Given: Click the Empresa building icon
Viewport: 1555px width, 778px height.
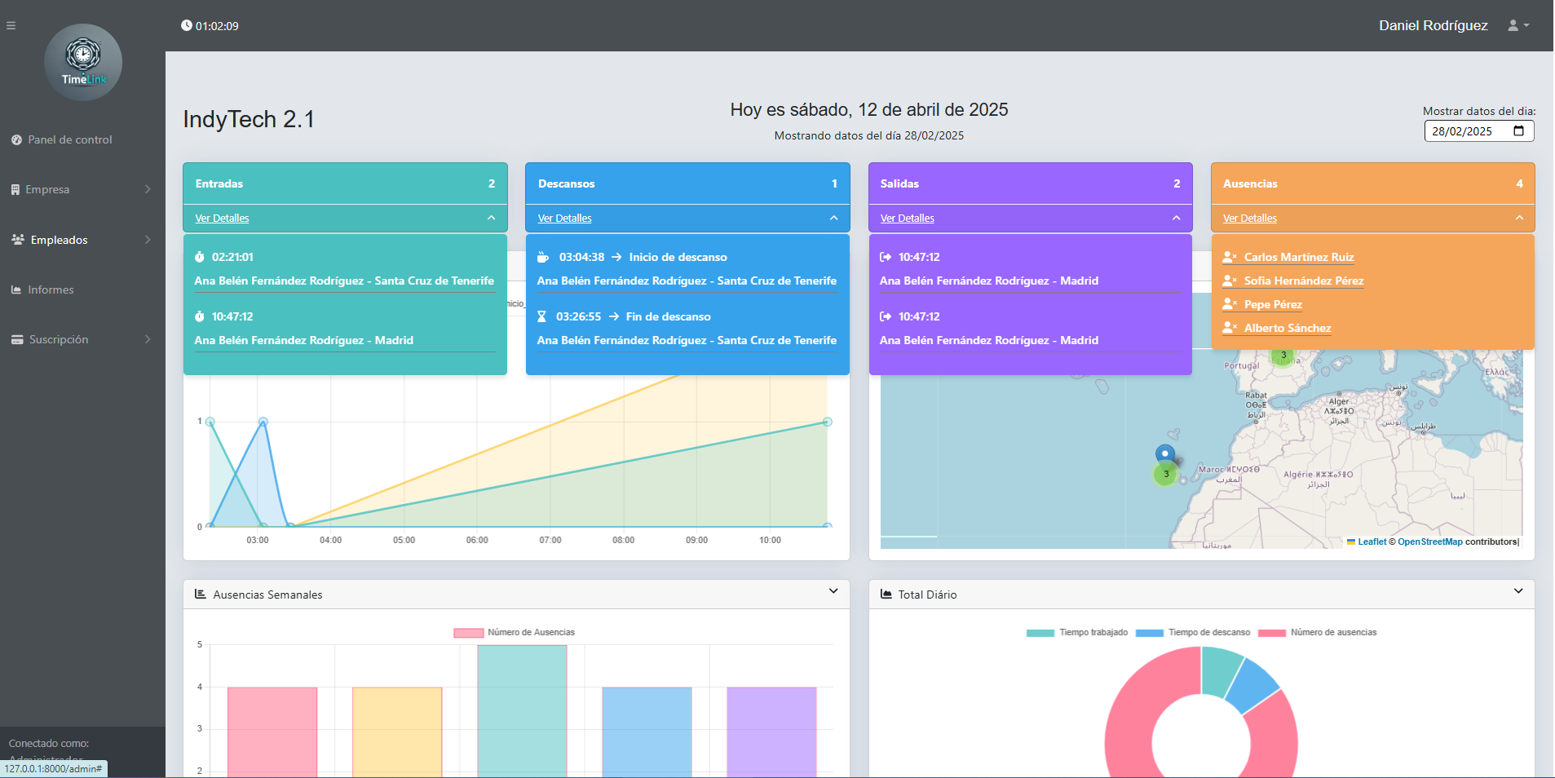Looking at the screenshot, I should [x=15, y=189].
